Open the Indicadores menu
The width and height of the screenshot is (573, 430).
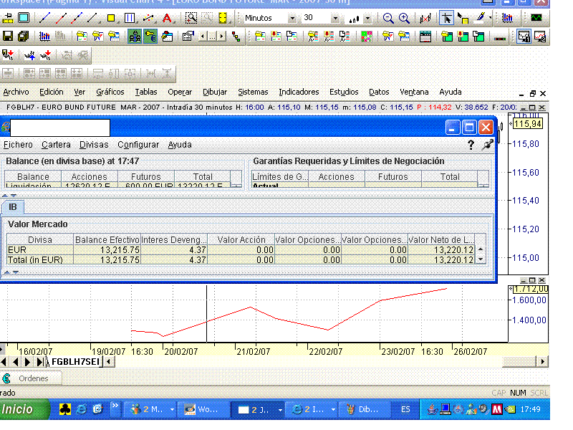(299, 92)
